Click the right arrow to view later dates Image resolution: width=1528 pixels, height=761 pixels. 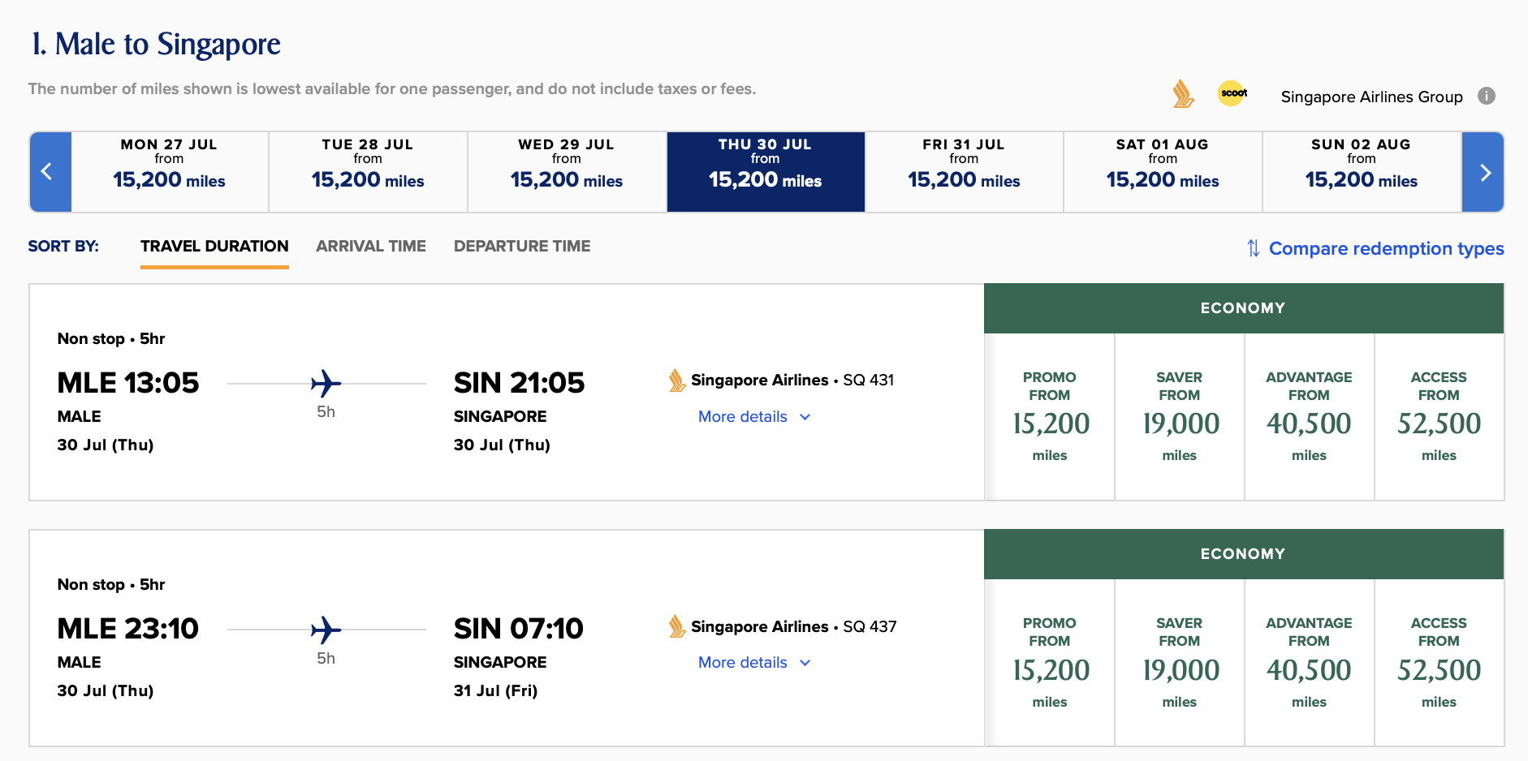pyautogui.click(x=1484, y=172)
